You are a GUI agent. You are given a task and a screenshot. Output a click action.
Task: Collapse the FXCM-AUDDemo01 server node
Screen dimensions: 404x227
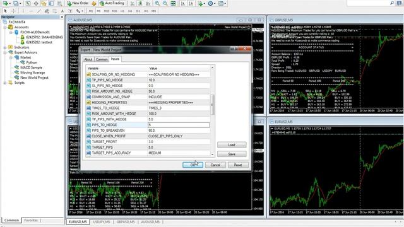pyautogui.click(x=11, y=32)
